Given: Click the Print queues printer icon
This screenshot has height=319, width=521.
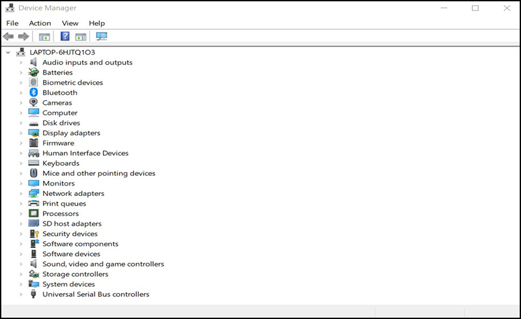Looking at the screenshot, I should pyautogui.click(x=34, y=203).
